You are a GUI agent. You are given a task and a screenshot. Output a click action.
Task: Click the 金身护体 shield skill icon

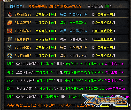[x=10, y=39]
